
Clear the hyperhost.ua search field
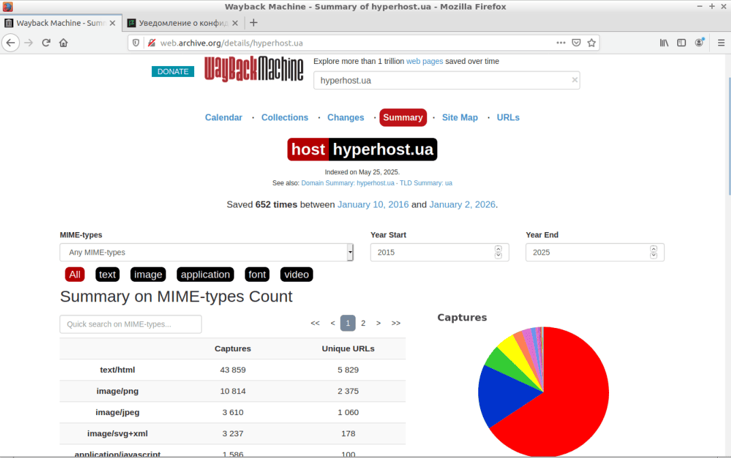574,80
